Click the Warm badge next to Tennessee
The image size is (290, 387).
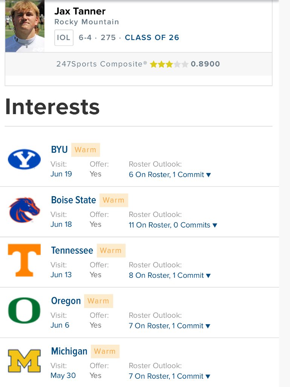coord(111,251)
